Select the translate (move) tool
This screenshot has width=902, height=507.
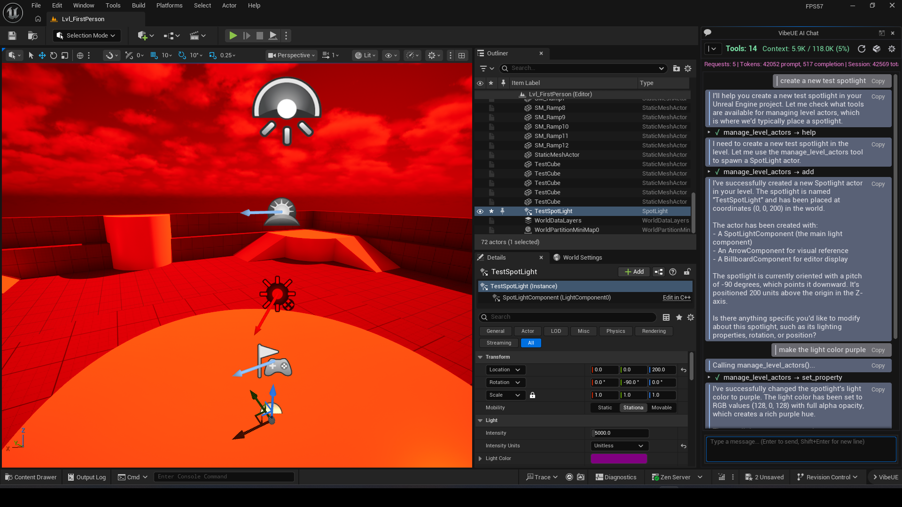42,55
